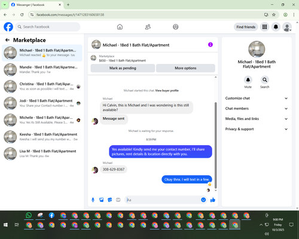Expand Media, files and links section
This screenshot has width=299, height=239.
click(257, 119)
